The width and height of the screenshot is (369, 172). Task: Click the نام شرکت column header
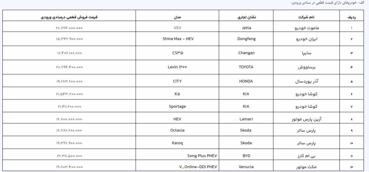[x=306, y=17]
